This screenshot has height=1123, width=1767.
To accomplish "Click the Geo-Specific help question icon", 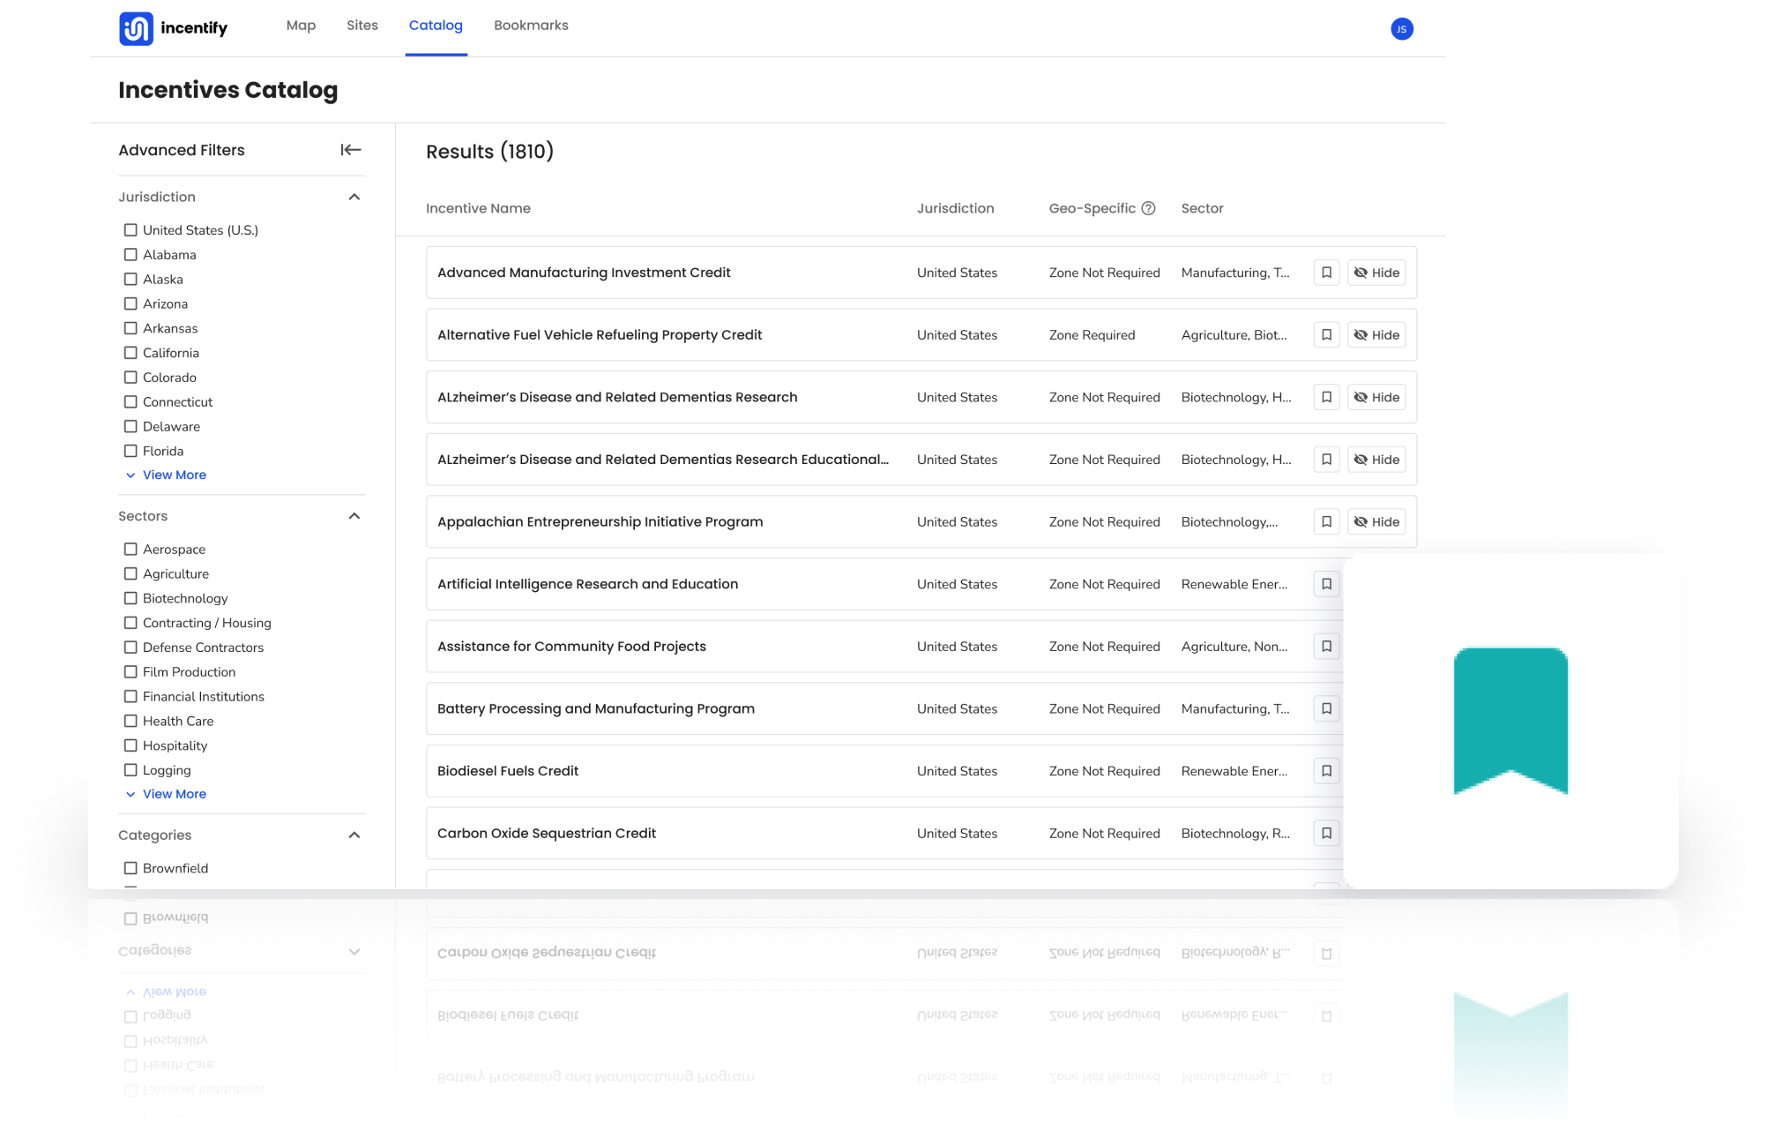I will (1148, 208).
